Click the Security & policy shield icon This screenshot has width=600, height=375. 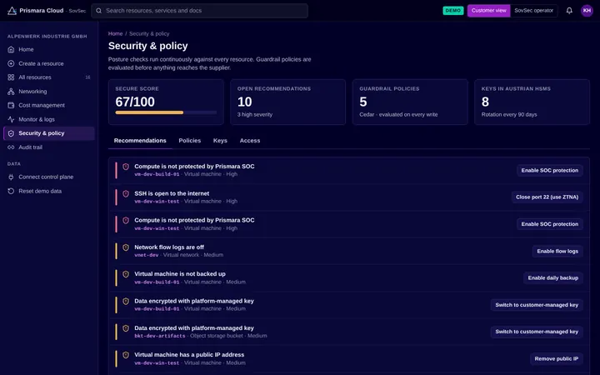point(11,133)
